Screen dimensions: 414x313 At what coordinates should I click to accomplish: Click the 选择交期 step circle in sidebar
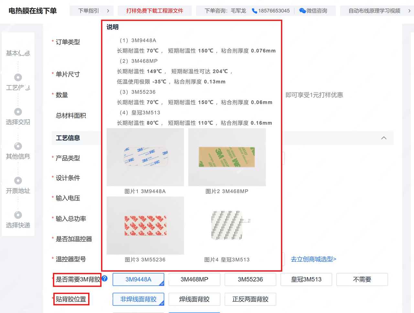[x=18, y=112]
